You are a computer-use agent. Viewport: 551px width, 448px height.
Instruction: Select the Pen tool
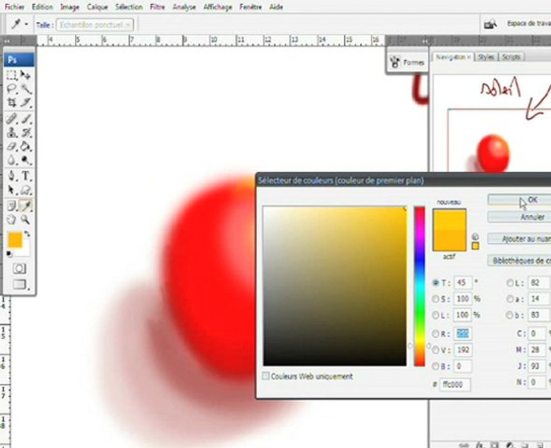(11, 175)
